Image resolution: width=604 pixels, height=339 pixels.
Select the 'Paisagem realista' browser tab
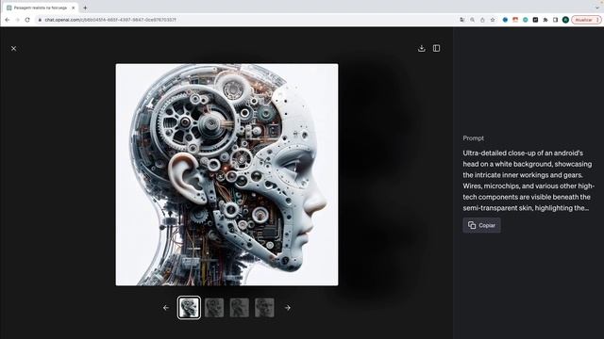pos(40,8)
